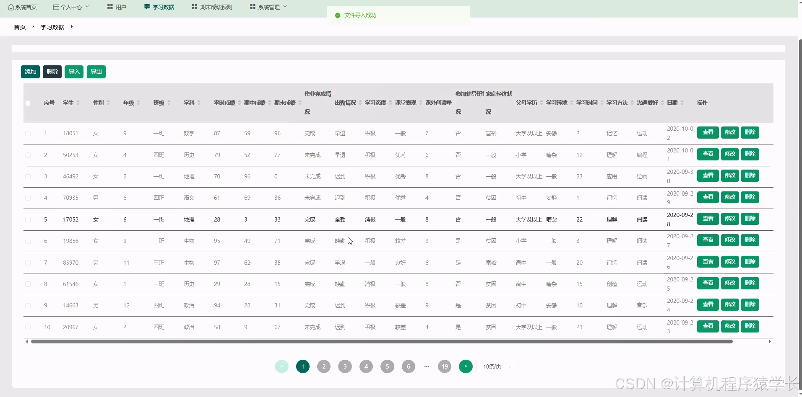Sort by 学科 column arrows
802x397 pixels.
click(199, 103)
